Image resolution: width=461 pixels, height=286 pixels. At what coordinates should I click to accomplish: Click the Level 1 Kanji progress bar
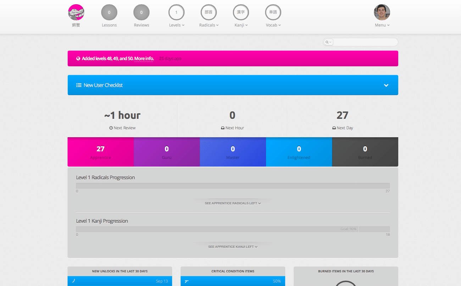coord(233,229)
